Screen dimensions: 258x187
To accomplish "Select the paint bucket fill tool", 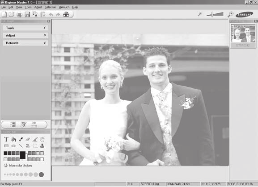I will (x=13, y=139).
